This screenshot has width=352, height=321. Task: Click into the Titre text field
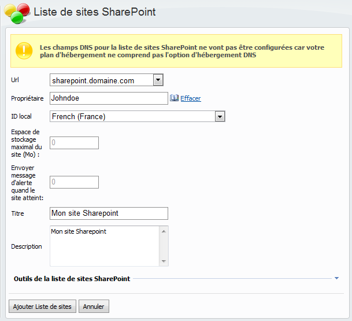click(109, 213)
